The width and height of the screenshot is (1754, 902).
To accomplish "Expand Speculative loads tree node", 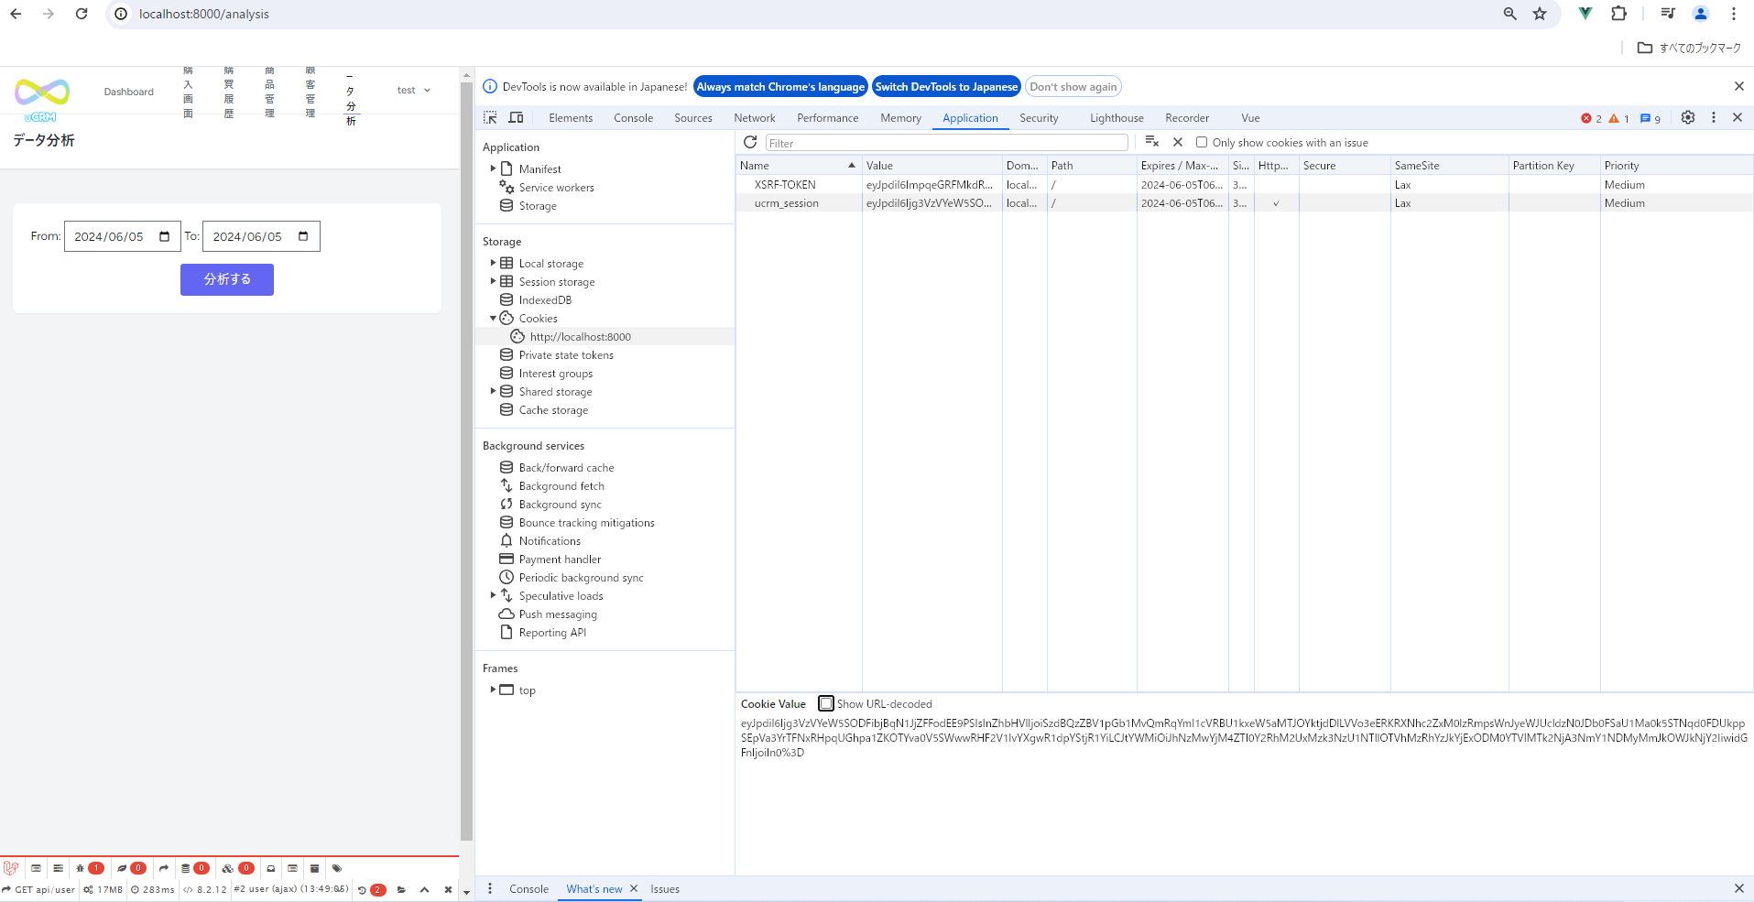I will pyautogui.click(x=493, y=595).
